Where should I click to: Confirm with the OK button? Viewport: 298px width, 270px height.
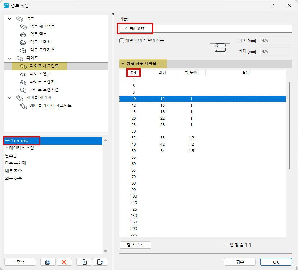(276, 262)
